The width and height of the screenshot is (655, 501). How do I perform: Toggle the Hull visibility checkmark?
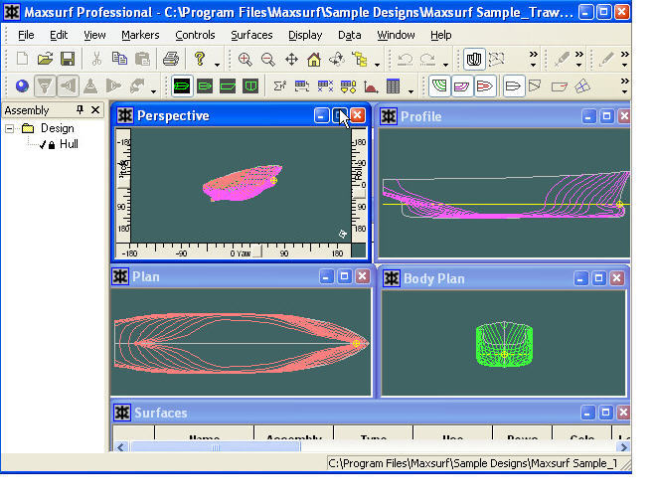pyautogui.click(x=42, y=145)
